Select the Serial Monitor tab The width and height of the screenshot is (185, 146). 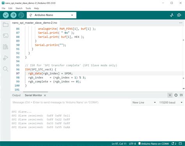tap(34, 95)
